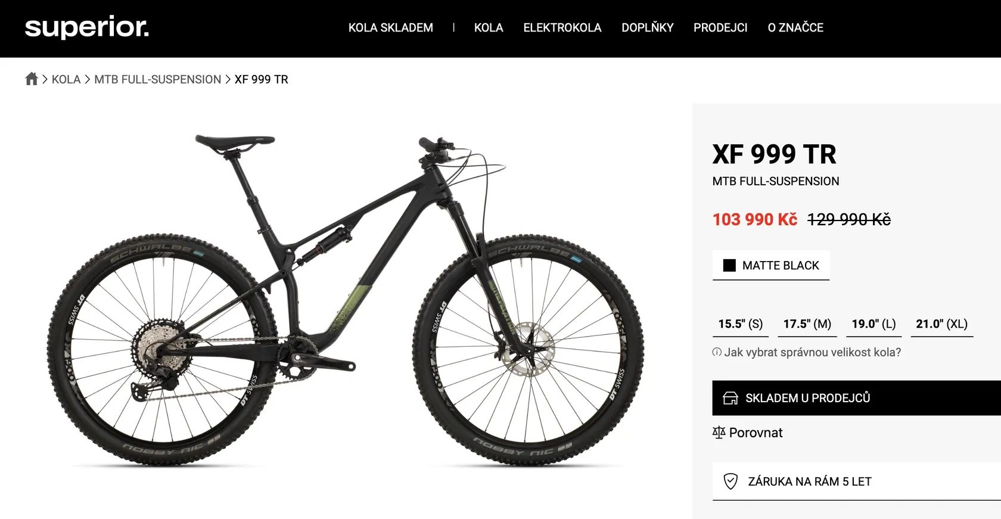Open O ZNAČCE in top navigation
The image size is (1001, 519).
pos(795,27)
